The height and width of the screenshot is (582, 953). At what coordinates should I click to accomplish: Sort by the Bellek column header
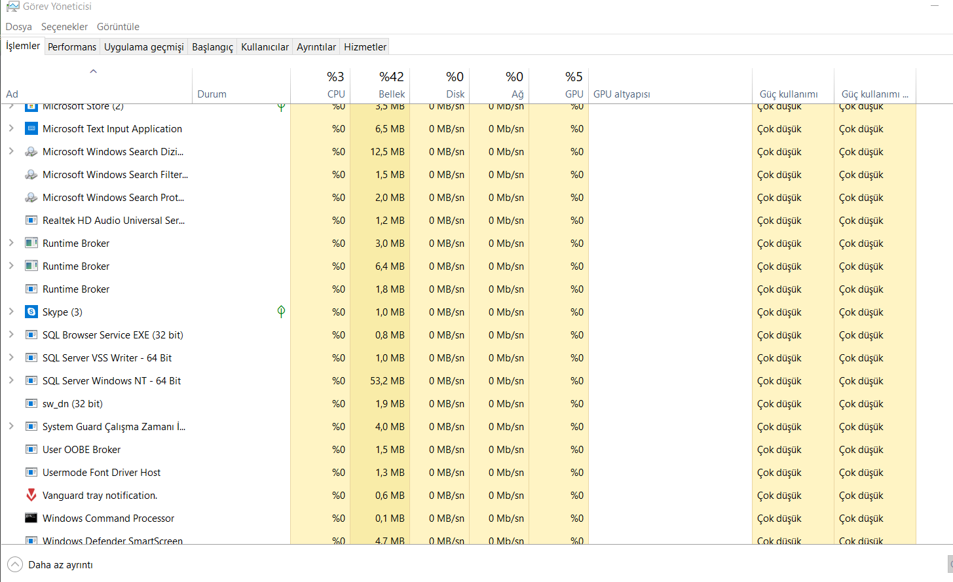tap(380, 86)
